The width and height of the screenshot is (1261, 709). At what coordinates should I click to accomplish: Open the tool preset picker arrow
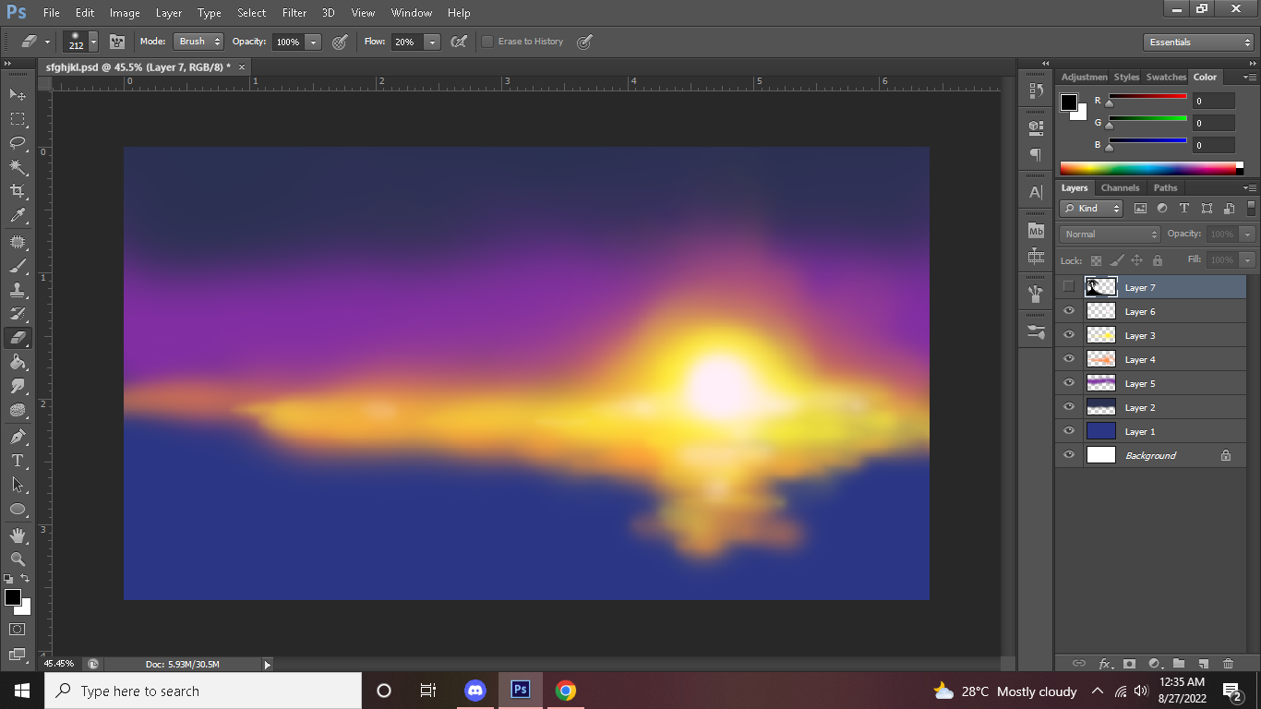(47, 42)
